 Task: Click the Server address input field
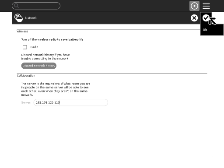(71, 102)
